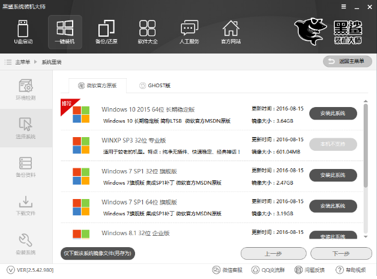This screenshot has width=377, height=279.
Task: Visit 官方网站 via the house icon
Action: (x=231, y=32)
